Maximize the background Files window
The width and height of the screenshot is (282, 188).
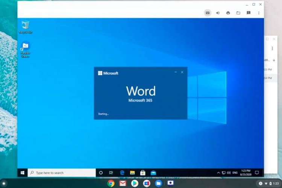[267, 39]
